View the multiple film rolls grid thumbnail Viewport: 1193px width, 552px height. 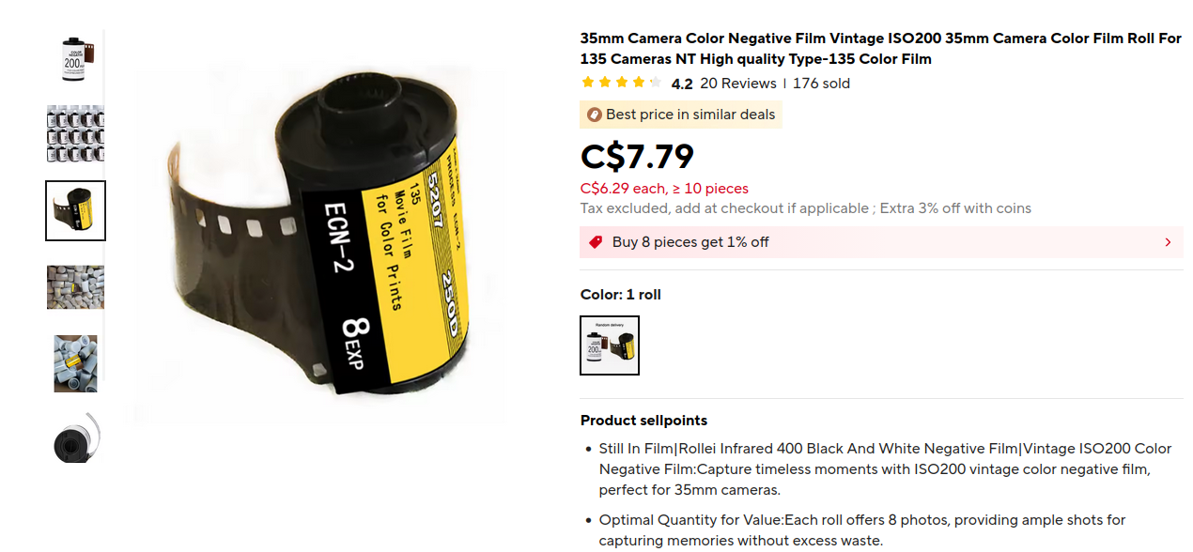click(x=76, y=134)
